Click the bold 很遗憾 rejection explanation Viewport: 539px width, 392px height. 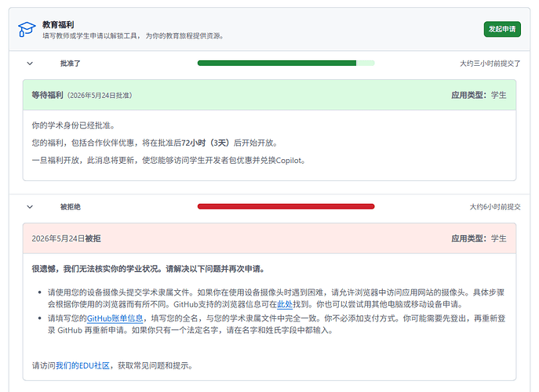148,269
